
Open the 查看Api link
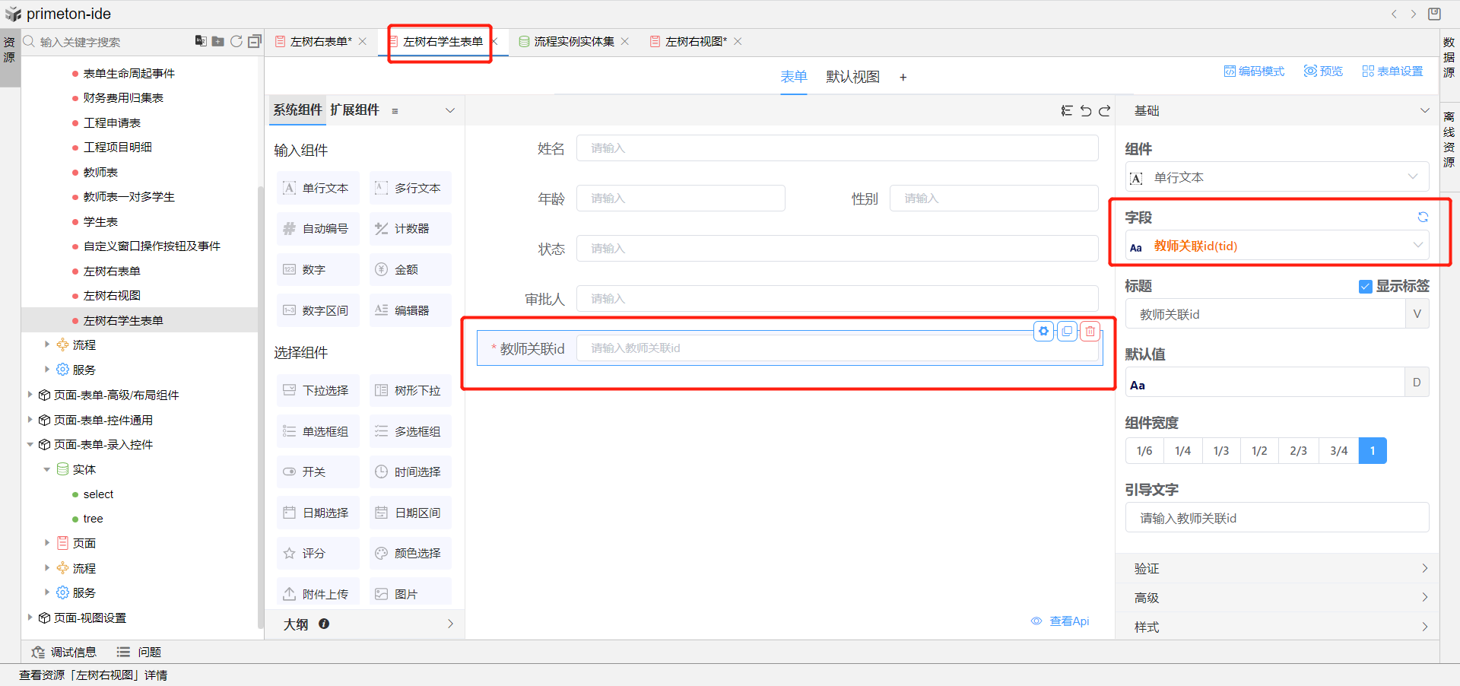pyautogui.click(x=1061, y=621)
